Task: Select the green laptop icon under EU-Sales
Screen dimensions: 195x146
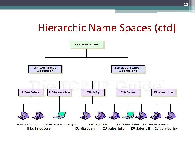Action: coord(128,115)
